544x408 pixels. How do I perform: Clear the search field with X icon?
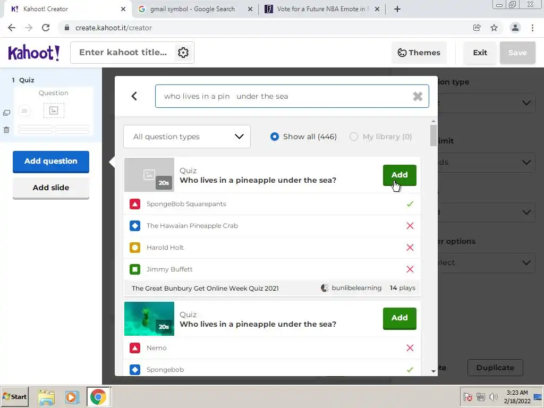tap(418, 97)
